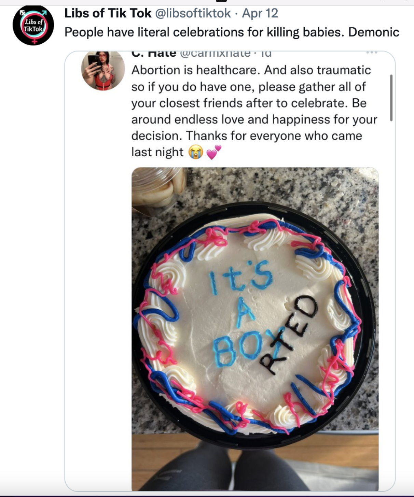Open the 'Abortion is healthcare' quoted tweet text
The width and height of the screenshot is (414, 497).
[x=254, y=111]
